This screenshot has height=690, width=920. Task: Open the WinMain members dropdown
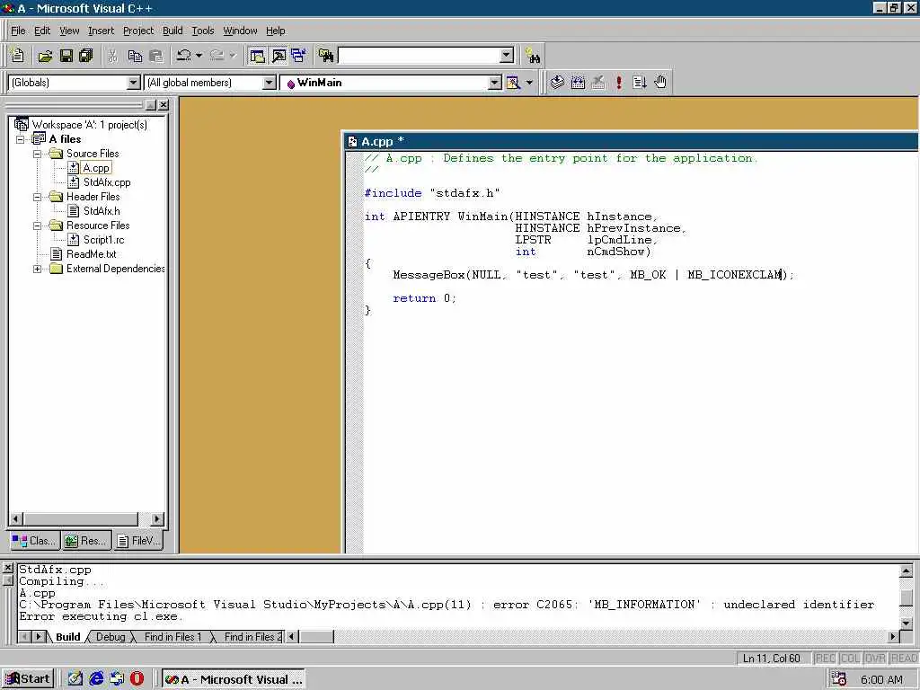495,83
